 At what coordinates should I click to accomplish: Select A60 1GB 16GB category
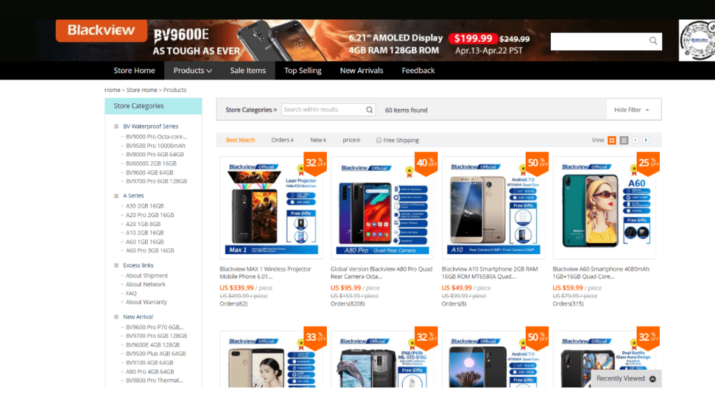pos(145,242)
